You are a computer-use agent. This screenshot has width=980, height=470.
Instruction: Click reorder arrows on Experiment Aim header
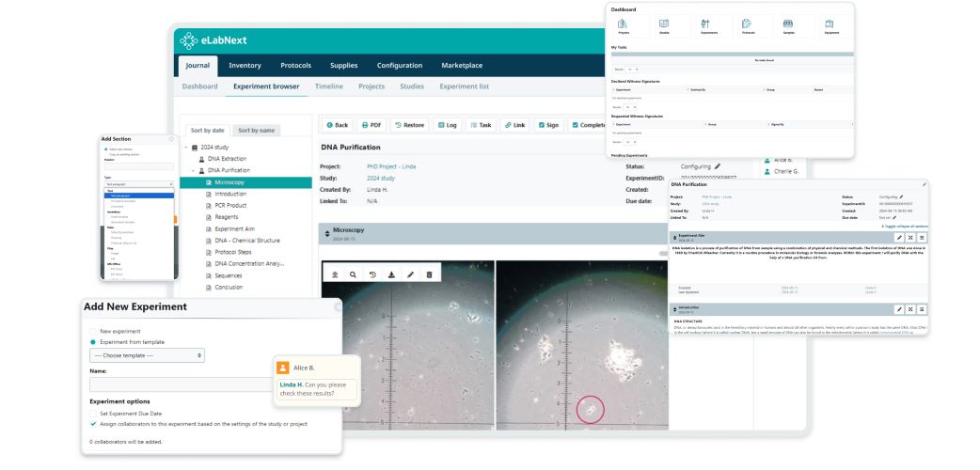(674, 238)
